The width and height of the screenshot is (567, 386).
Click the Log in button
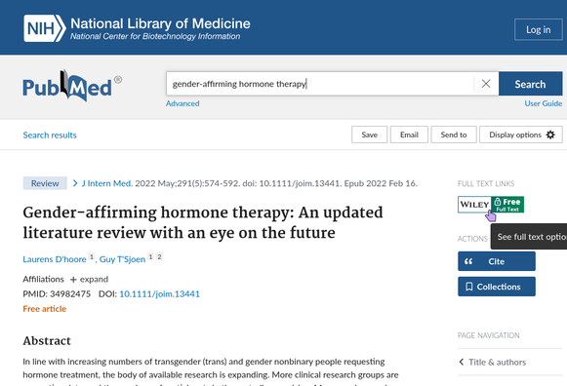click(538, 29)
